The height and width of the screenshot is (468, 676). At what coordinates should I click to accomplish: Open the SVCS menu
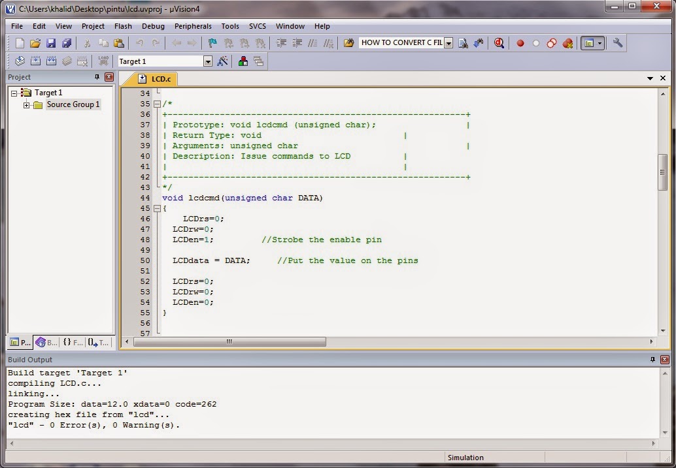[x=258, y=26]
